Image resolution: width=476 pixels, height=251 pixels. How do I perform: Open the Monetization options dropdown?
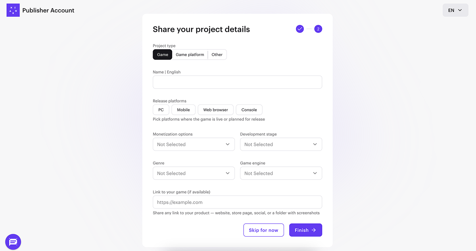[194, 145]
